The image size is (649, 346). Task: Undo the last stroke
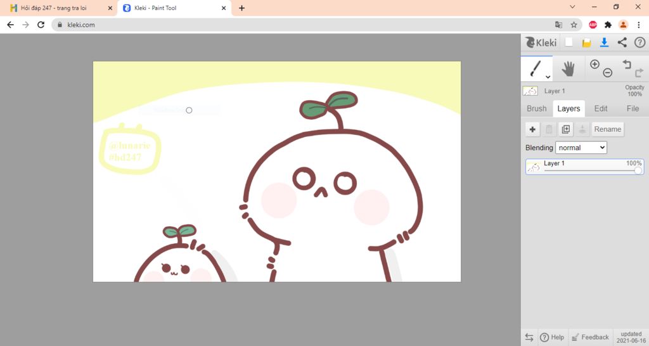coord(627,64)
